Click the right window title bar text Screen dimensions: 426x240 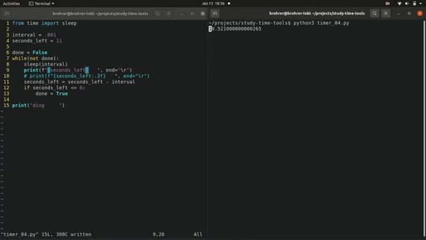(317, 13)
